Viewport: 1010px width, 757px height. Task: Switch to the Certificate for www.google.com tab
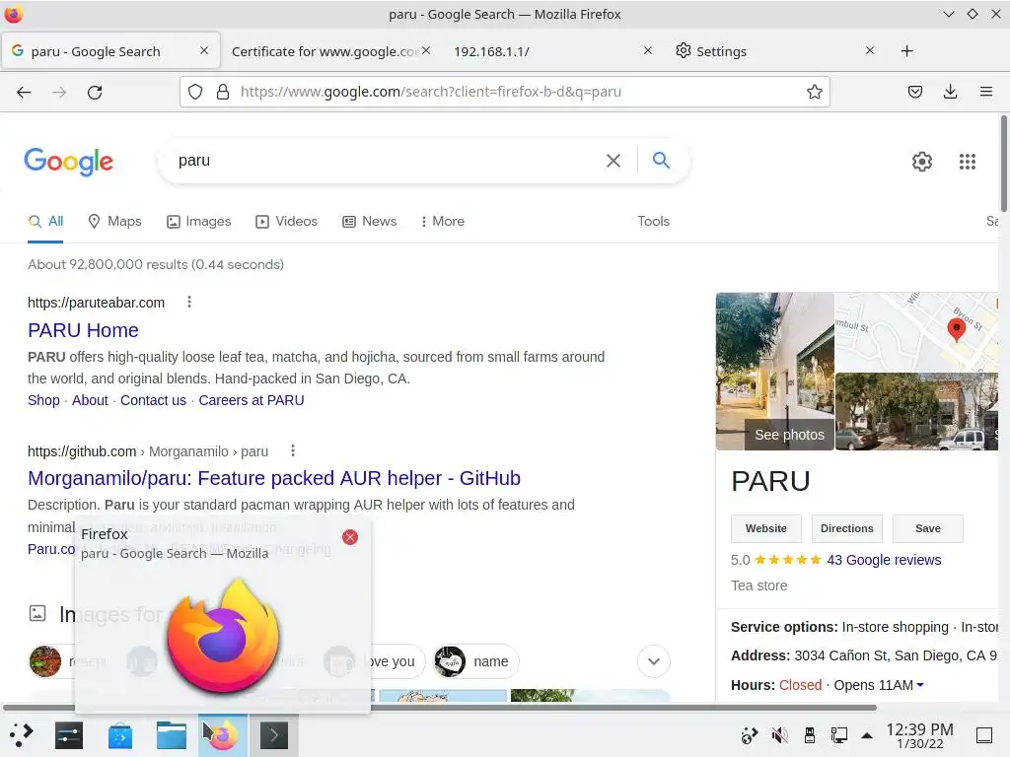coord(324,51)
